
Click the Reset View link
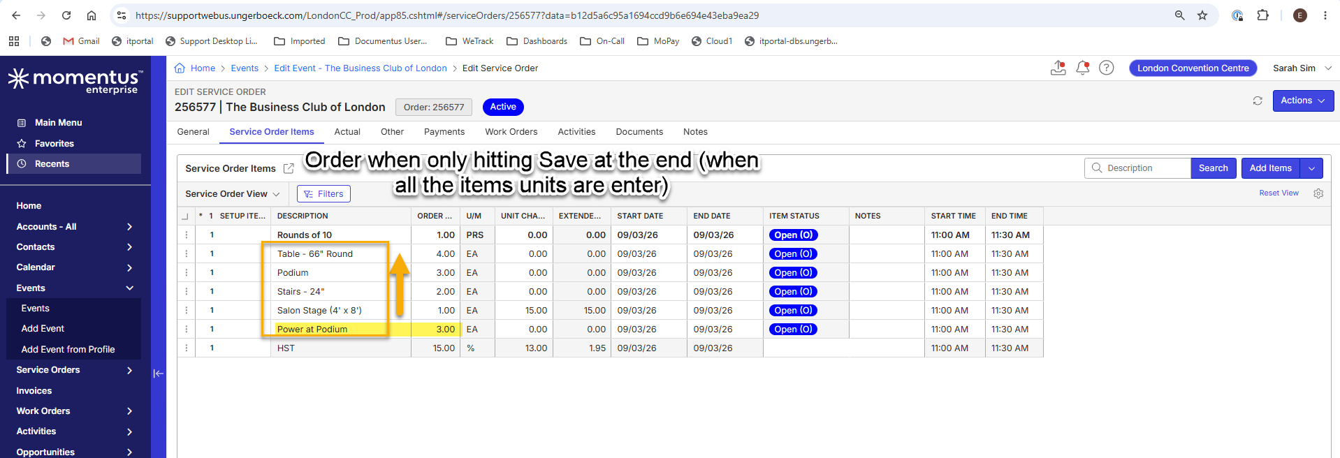point(1279,193)
